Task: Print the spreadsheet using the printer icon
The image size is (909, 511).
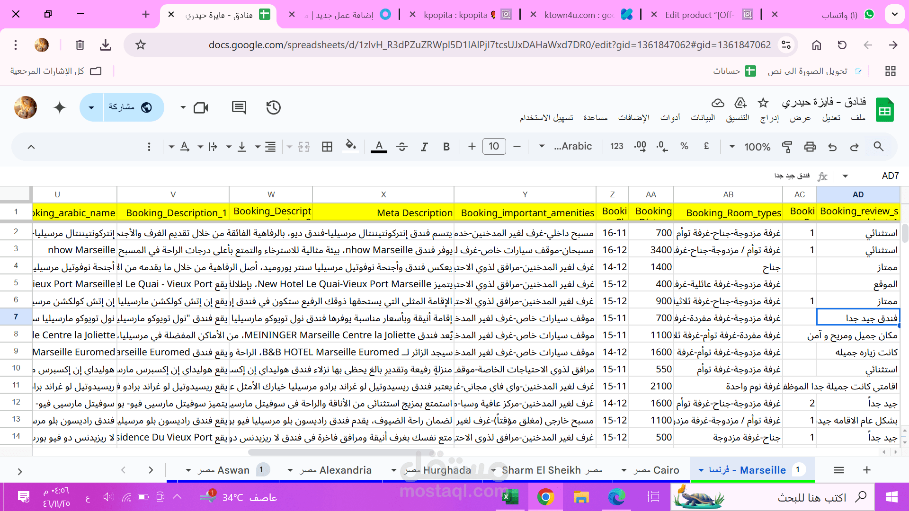Action: click(810, 147)
